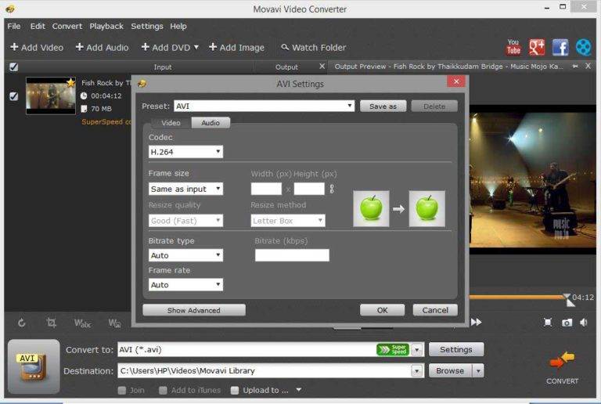
Task: Click the rotate video icon
Action: 21,323
